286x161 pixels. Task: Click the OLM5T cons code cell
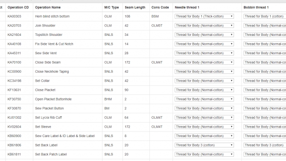[x=157, y=26]
